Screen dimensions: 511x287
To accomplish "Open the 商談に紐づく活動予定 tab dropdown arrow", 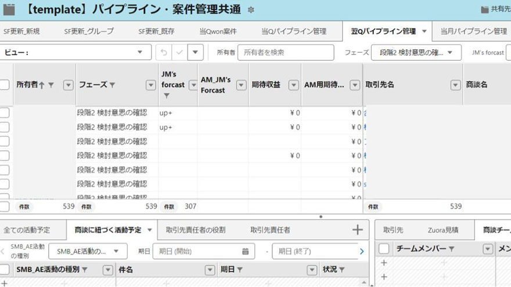I will point(150,230).
